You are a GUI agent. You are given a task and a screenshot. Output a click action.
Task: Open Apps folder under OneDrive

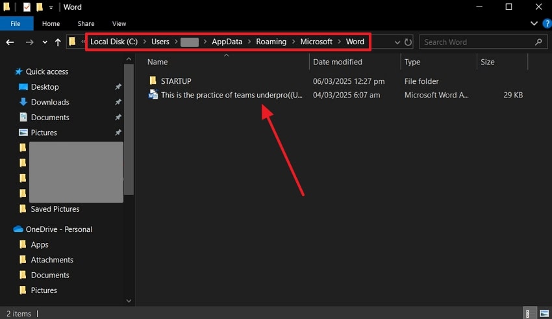click(40, 244)
